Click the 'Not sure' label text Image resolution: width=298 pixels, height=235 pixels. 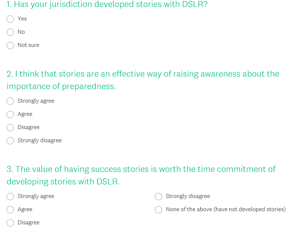[28, 45]
